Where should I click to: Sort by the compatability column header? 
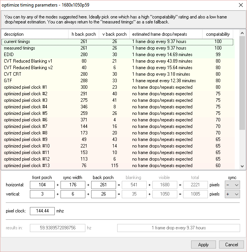[x=218, y=34]
